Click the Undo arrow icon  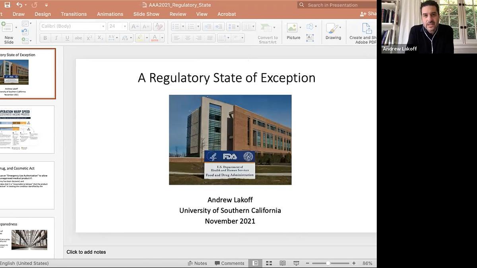[x=19, y=5]
